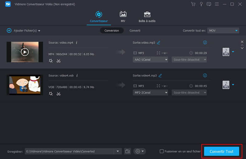Rename output video.mp3 with pencil icon
The width and height of the screenshot is (246, 159).
click(x=159, y=43)
